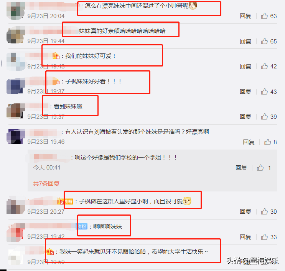This screenshot has width=285, height=271.
Task: Like the nested reply with 1 like
Action: (x=260, y=168)
